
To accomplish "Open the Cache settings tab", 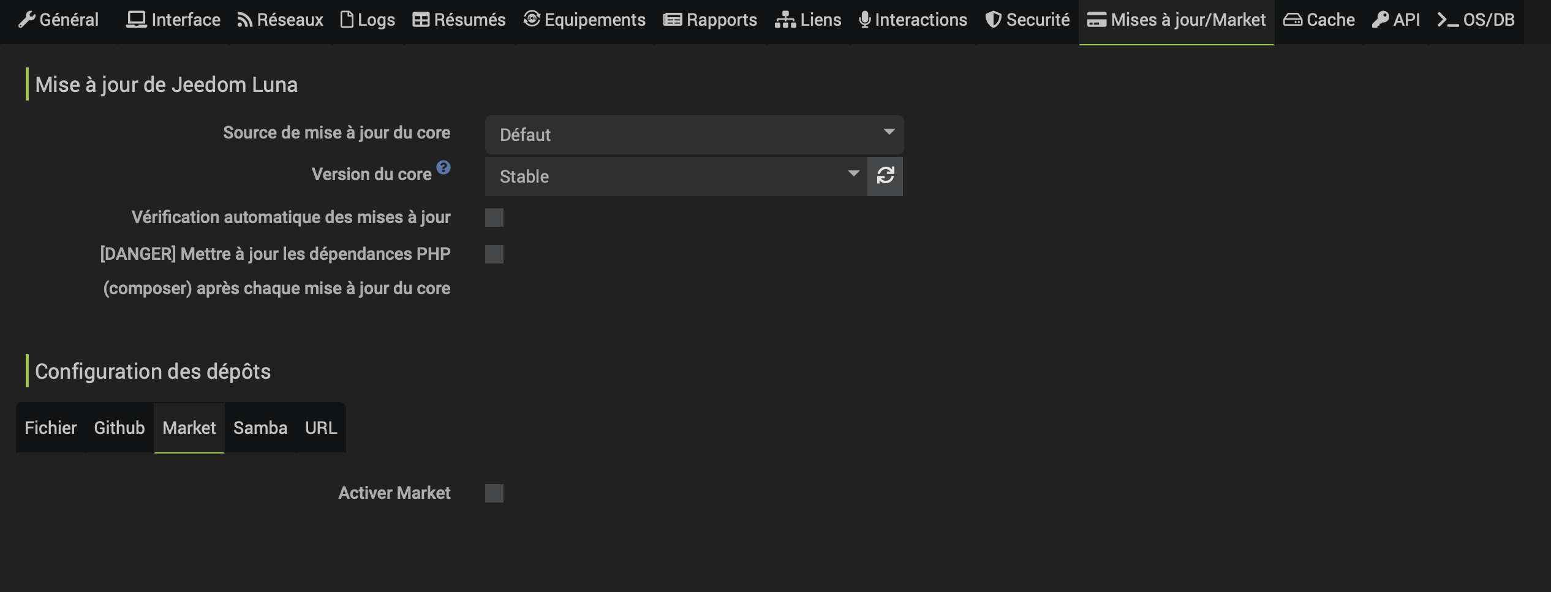I will pyautogui.click(x=1319, y=20).
